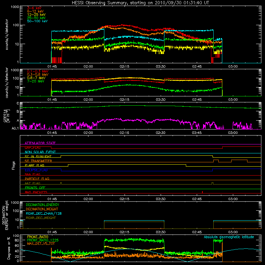The width and height of the screenshot is (265, 265).
Task: Click the A0.1 tick on GOES14 axis
Action: pos(15,128)
